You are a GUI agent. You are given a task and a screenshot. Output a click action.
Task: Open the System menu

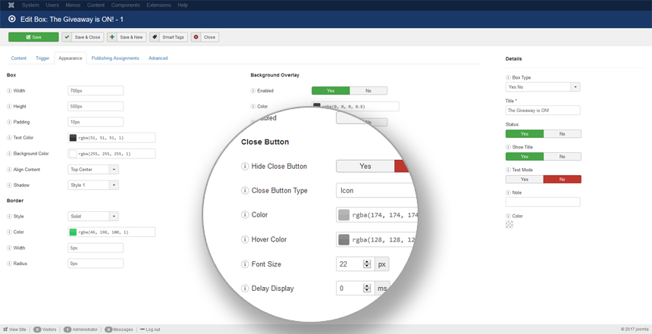30,5
